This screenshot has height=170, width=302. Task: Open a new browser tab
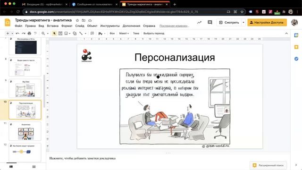(x=175, y=4)
